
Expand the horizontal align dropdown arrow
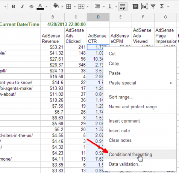[104, 7]
